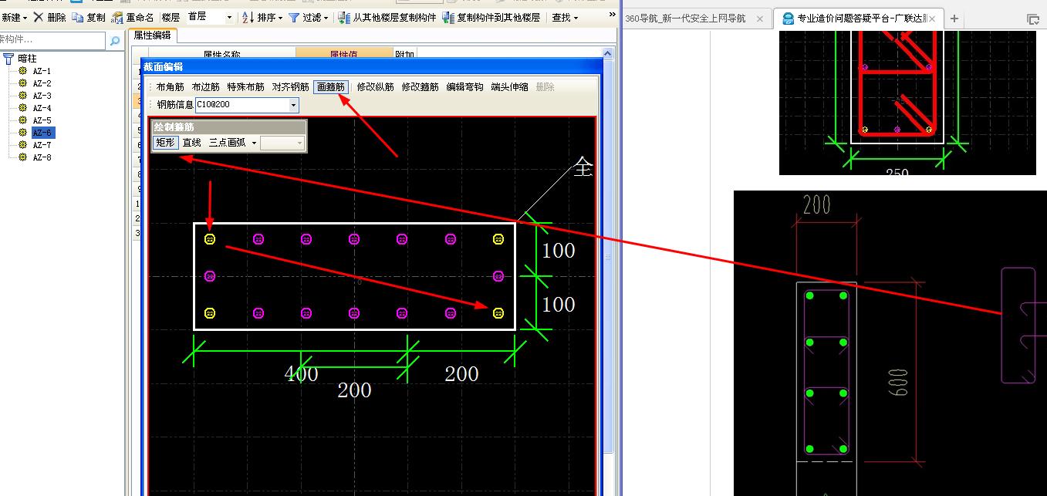Open a new browser tab

954,19
